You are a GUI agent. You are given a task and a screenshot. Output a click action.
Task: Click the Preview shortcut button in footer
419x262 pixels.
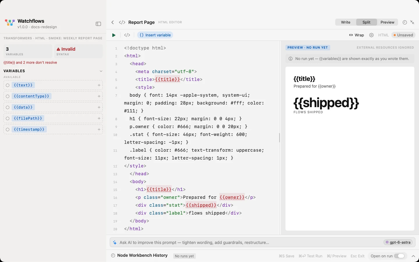click(337, 256)
